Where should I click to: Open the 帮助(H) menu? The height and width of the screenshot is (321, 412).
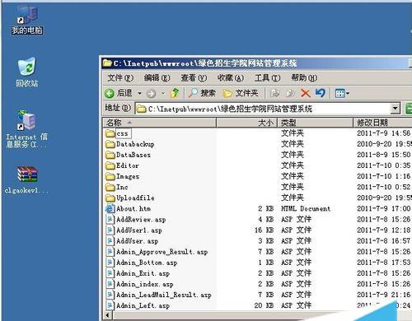(x=304, y=78)
